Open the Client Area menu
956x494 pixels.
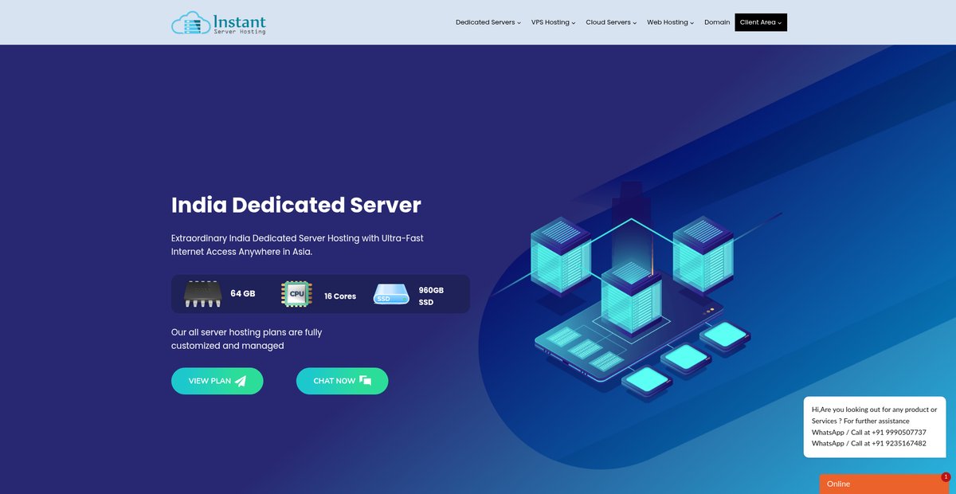[x=761, y=22]
